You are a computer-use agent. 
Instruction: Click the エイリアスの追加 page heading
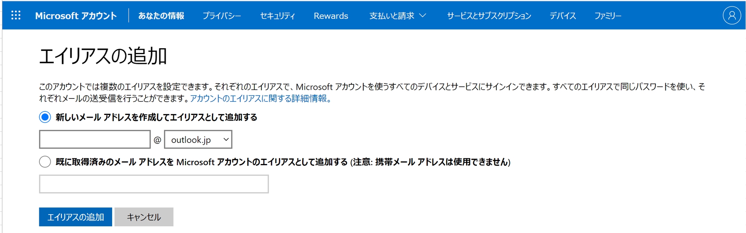[103, 56]
